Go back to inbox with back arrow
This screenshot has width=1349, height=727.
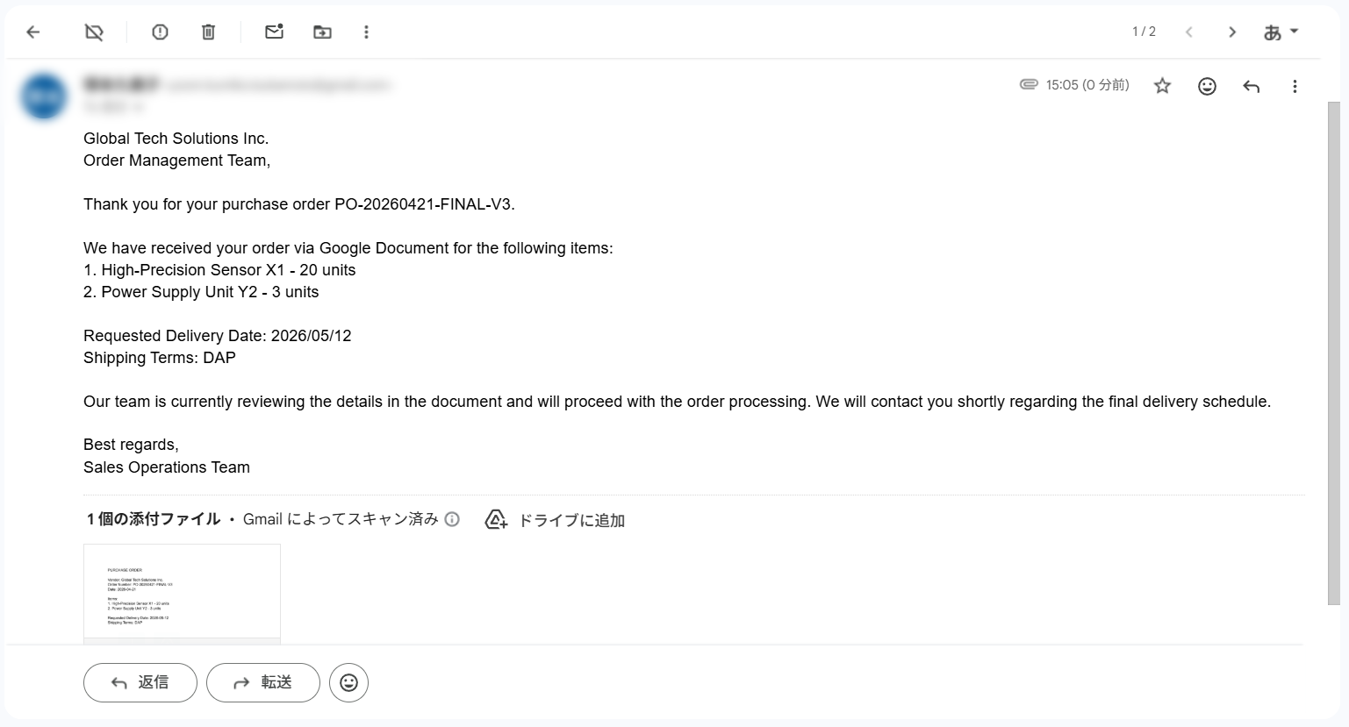(33, 32)
